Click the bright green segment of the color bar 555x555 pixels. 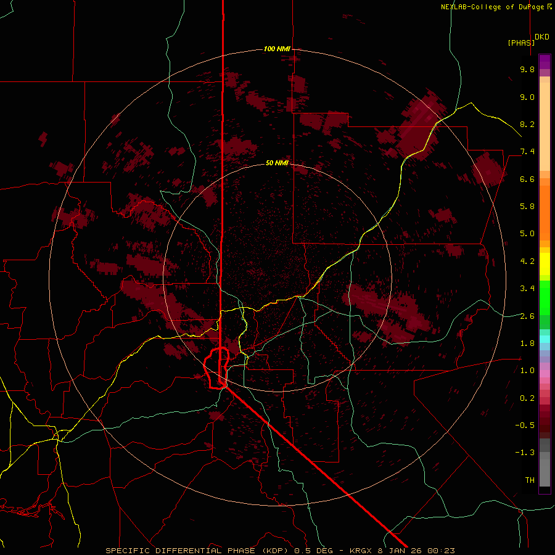point(545,298)
